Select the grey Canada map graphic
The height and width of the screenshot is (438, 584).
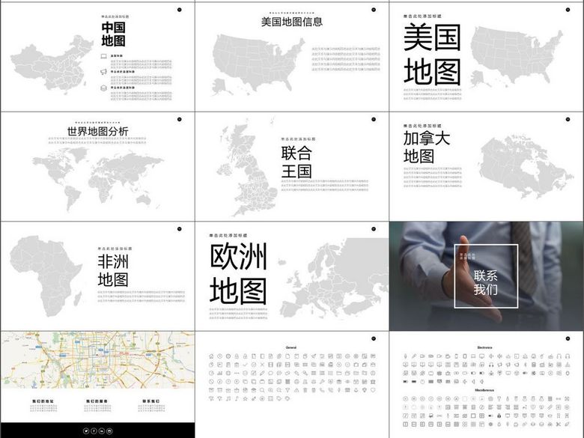[x=526, y=167]
